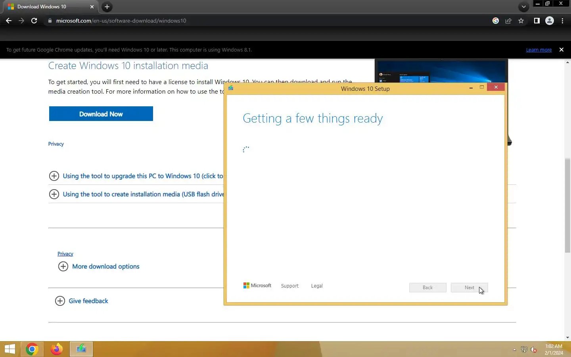This screenshot has width=571, height=357.
Task: Open Support link in Setup window
Action: tap(290, 286)
